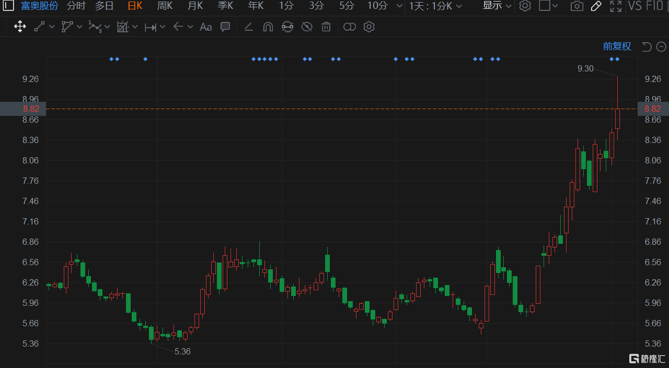Click the rightmost blue diamond event markers
This screenshot has width=669, height=368.
click(x=614, y=59)
